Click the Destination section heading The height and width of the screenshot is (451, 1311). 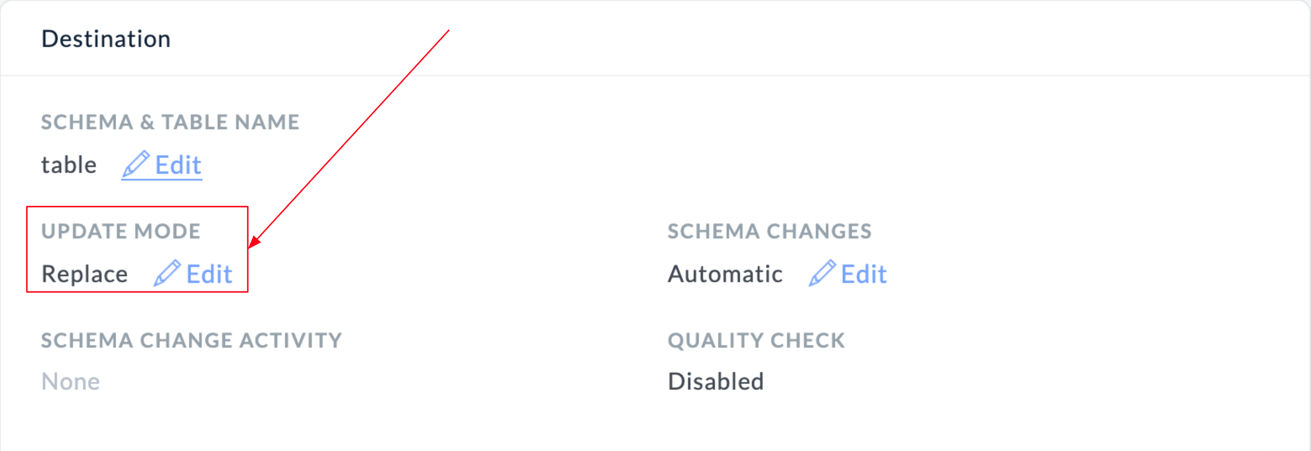coord(106,39)
